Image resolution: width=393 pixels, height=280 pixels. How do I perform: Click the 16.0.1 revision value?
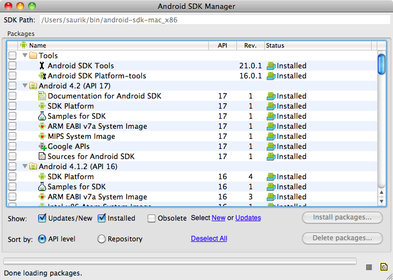(250, 76)
